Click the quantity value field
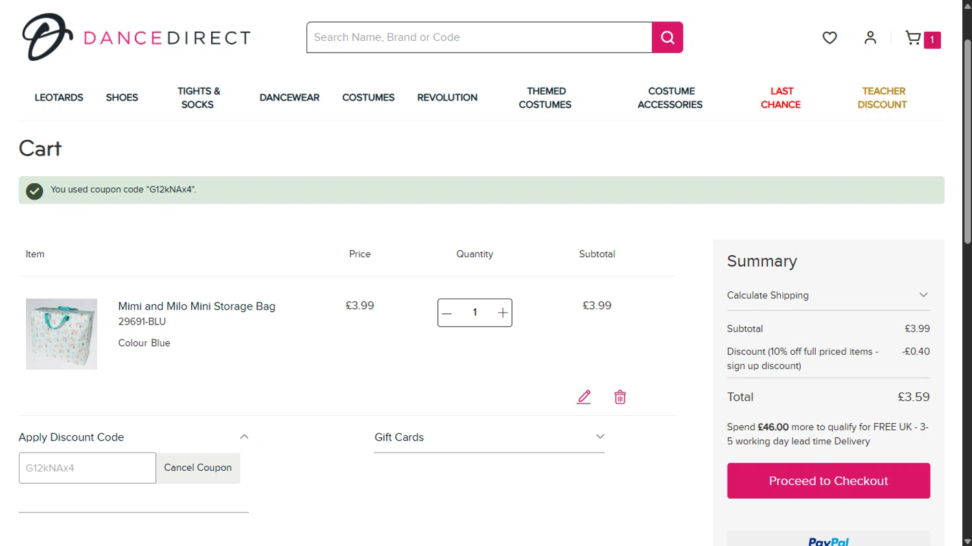 tap(475, 313)
